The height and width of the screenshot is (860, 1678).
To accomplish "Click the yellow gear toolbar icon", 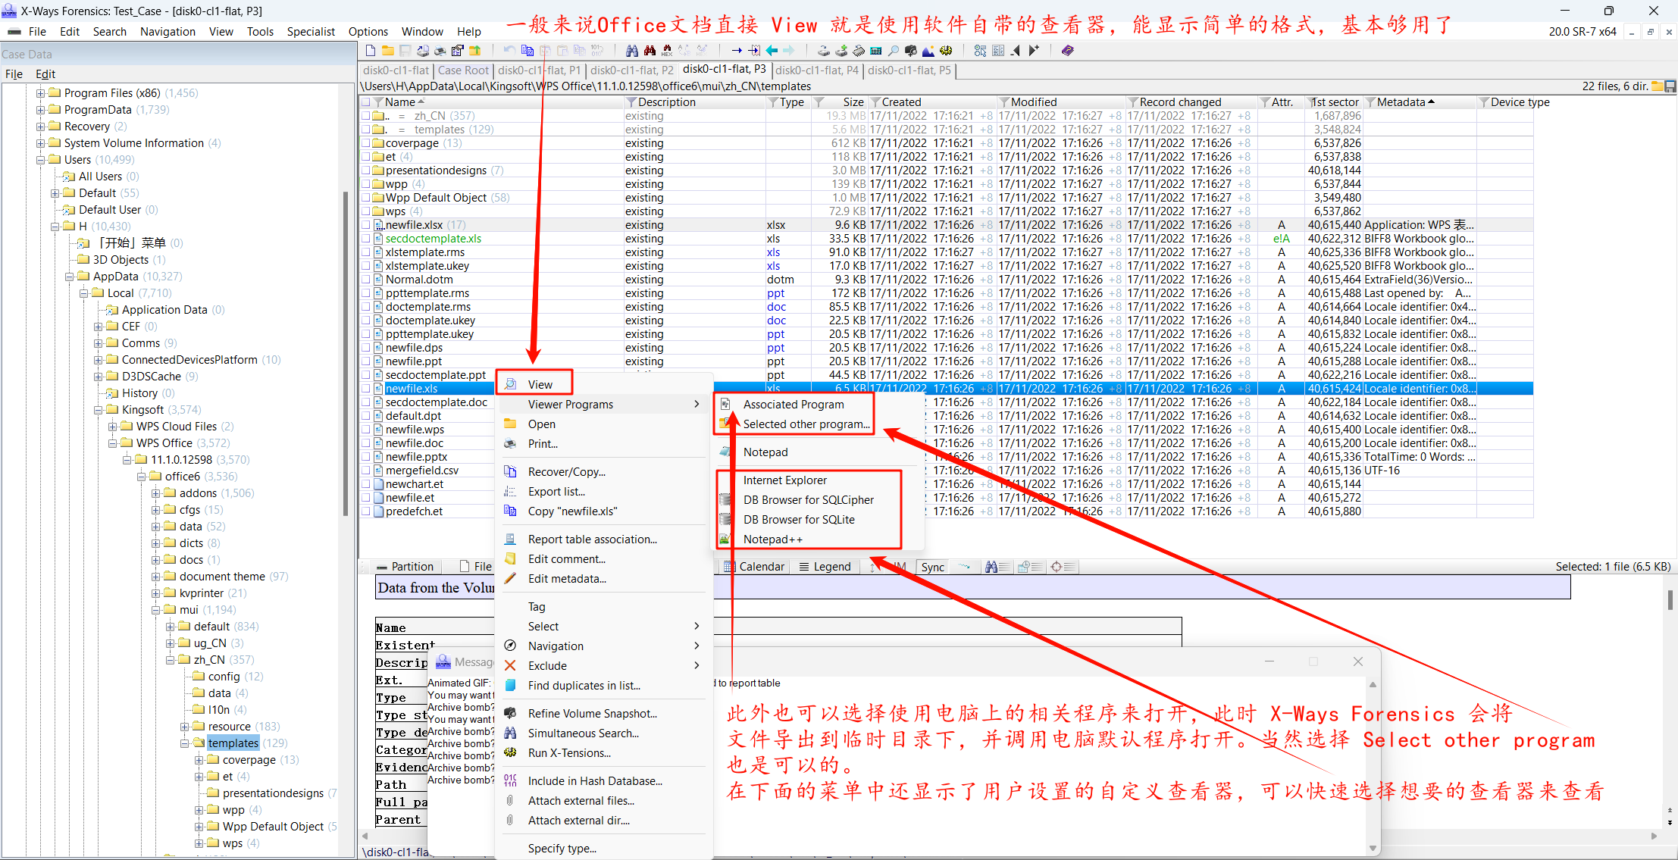I will click(946, 51).
